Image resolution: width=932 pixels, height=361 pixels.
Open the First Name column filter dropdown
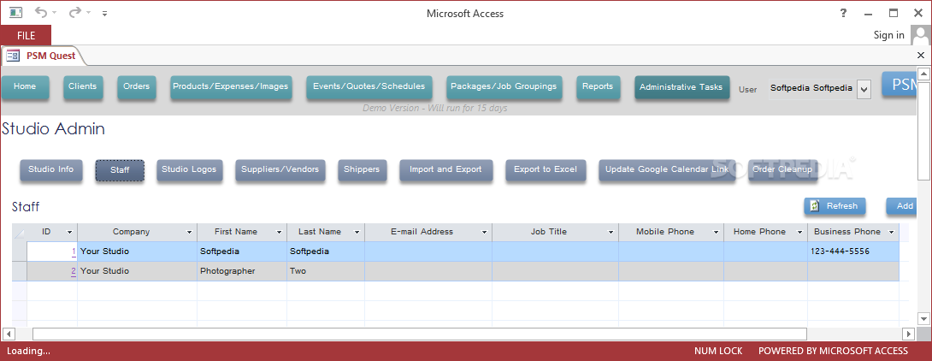pos(279,232)
